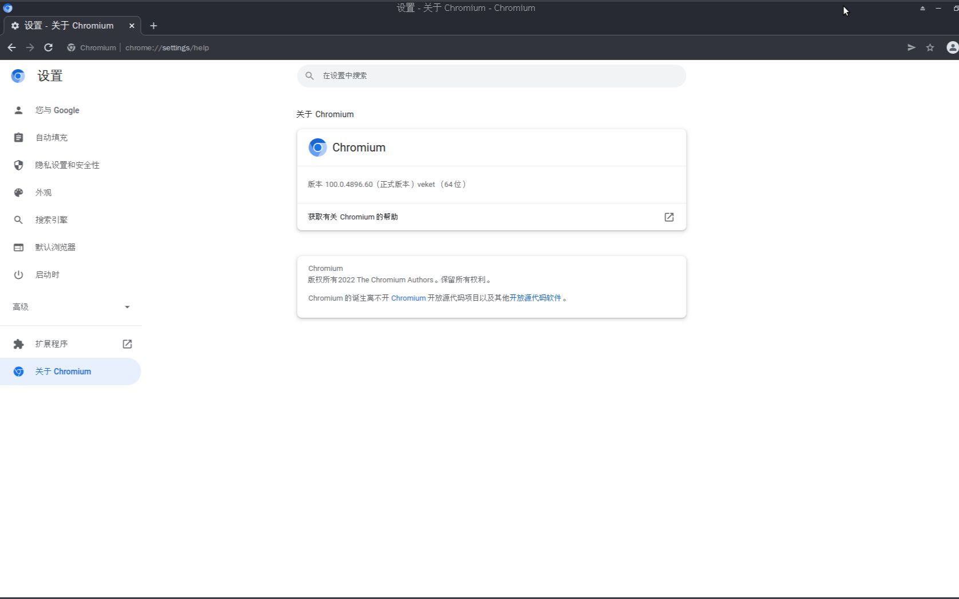Screen dimensions: 959x599
Task: Click copyright text 版权所有 2022 The Chromium Authors
Action: click(370, 280)
